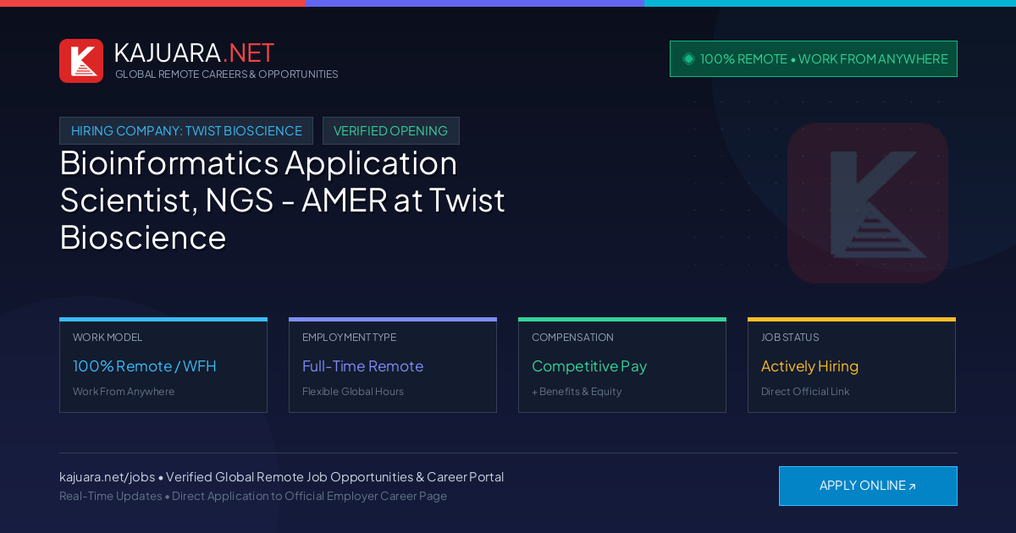Click the 'Competitive Pay' text
The width and height of the screenshot is (1016, 533).
click(589, 366)
